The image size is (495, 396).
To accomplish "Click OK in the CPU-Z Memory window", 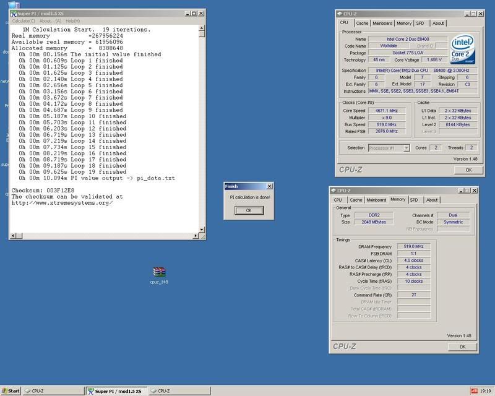I will [462, 346].
